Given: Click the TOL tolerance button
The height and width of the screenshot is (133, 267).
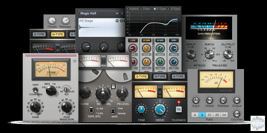Looking at the screenshot, I should pos(179,109).
